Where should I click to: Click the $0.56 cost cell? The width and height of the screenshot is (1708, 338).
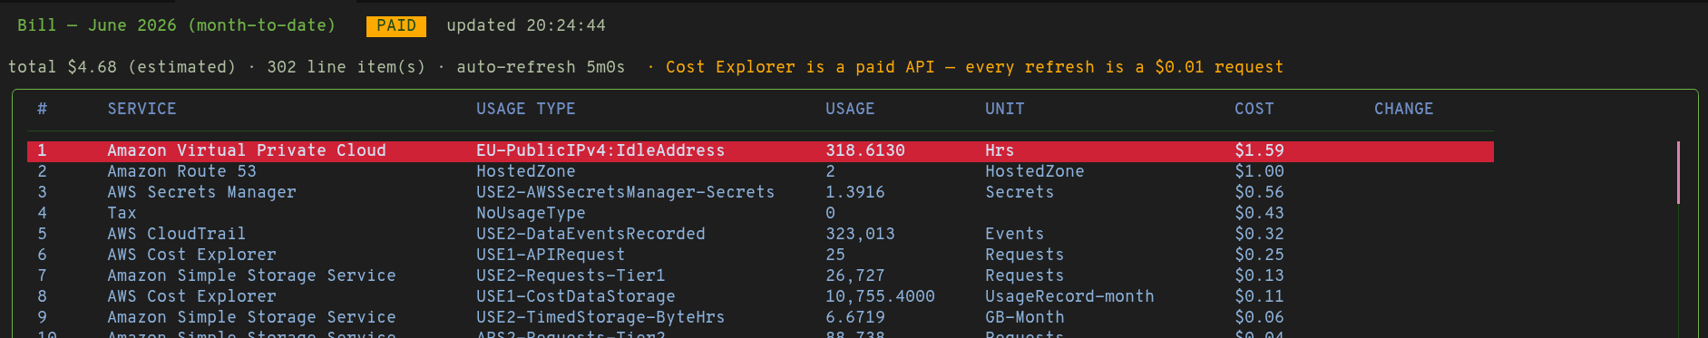[1259, 192]
